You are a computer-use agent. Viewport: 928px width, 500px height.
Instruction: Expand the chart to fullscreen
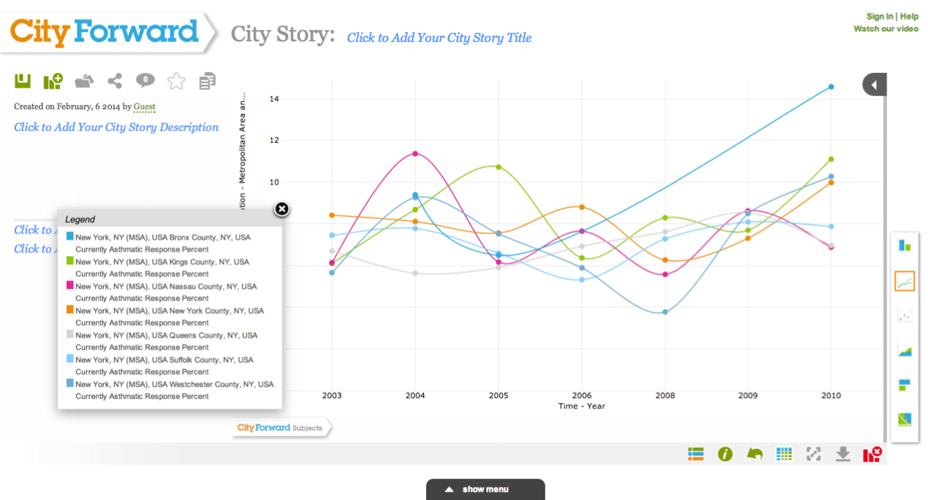(x=814, y=454)
